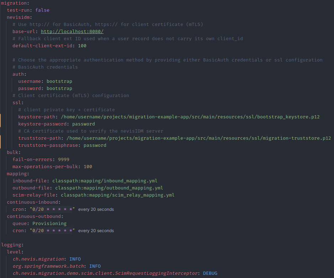Click the '# BasicAuth credentials' comment
334x278 pixels.
point(45,67)
